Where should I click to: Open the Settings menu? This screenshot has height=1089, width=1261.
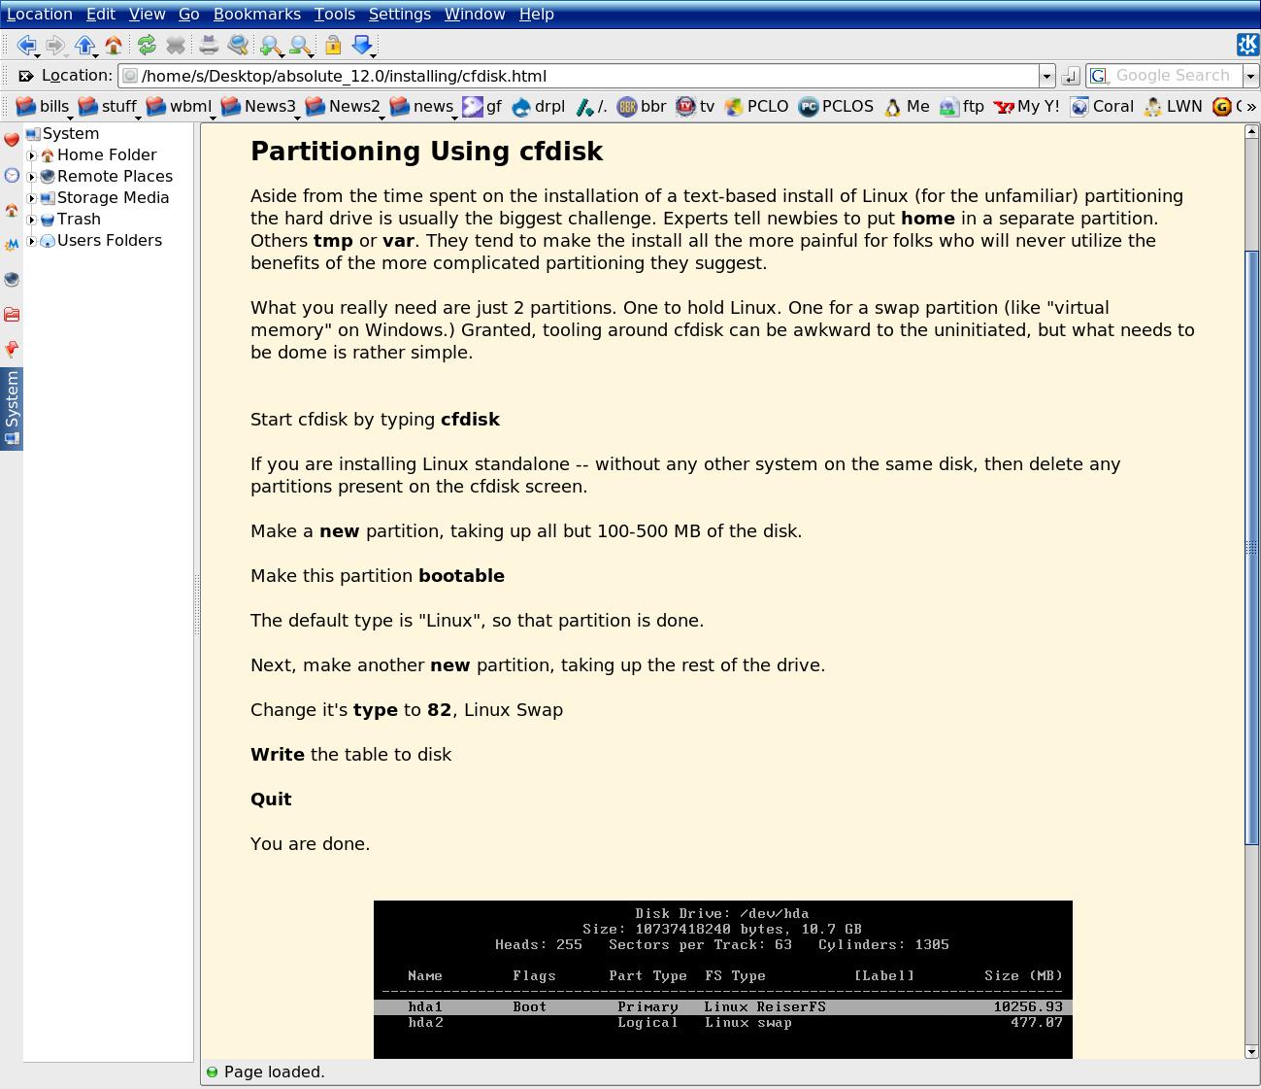pos(400,15)
